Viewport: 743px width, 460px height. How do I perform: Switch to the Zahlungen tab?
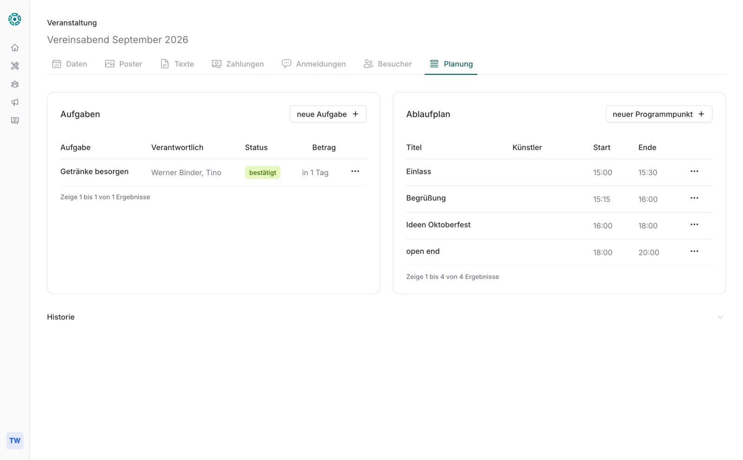pyautogui.click(x=238, y=64)
